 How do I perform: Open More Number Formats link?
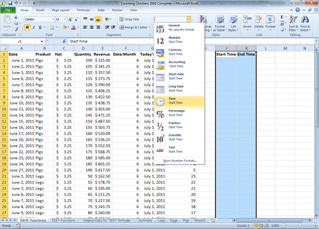click(x=180, y=161)
